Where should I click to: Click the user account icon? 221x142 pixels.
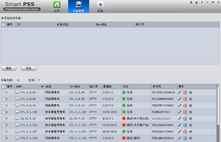[191, 3]
